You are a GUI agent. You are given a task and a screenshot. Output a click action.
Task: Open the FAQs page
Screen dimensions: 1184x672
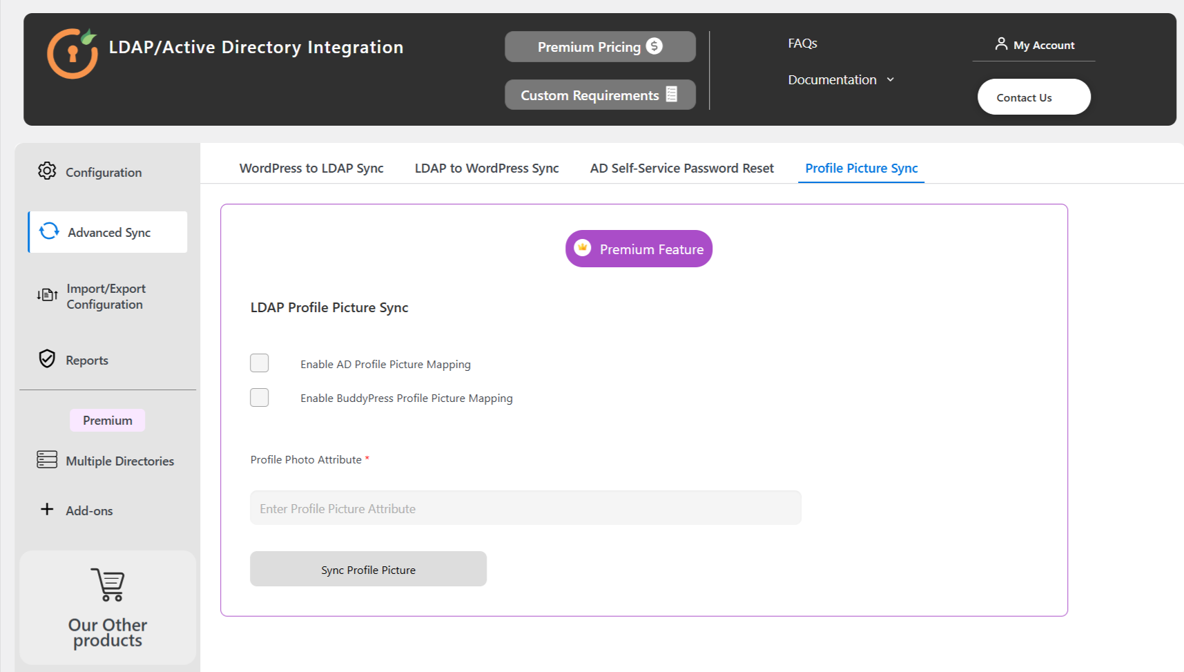click(802, 43)
